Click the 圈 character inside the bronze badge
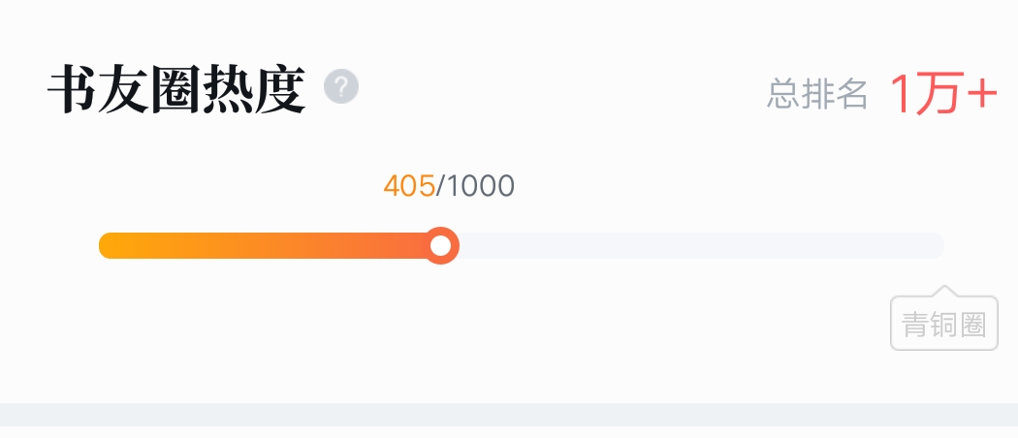 (x=973, y=324)
